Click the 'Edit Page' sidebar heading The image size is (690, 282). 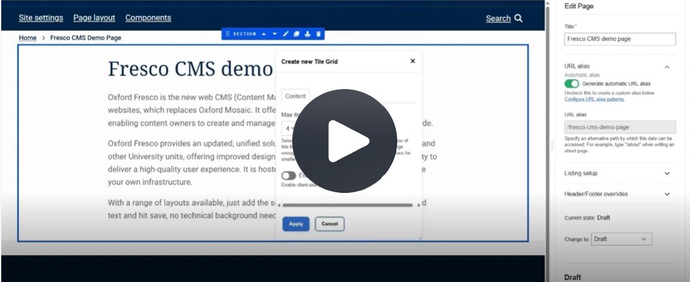click(579, 6)
